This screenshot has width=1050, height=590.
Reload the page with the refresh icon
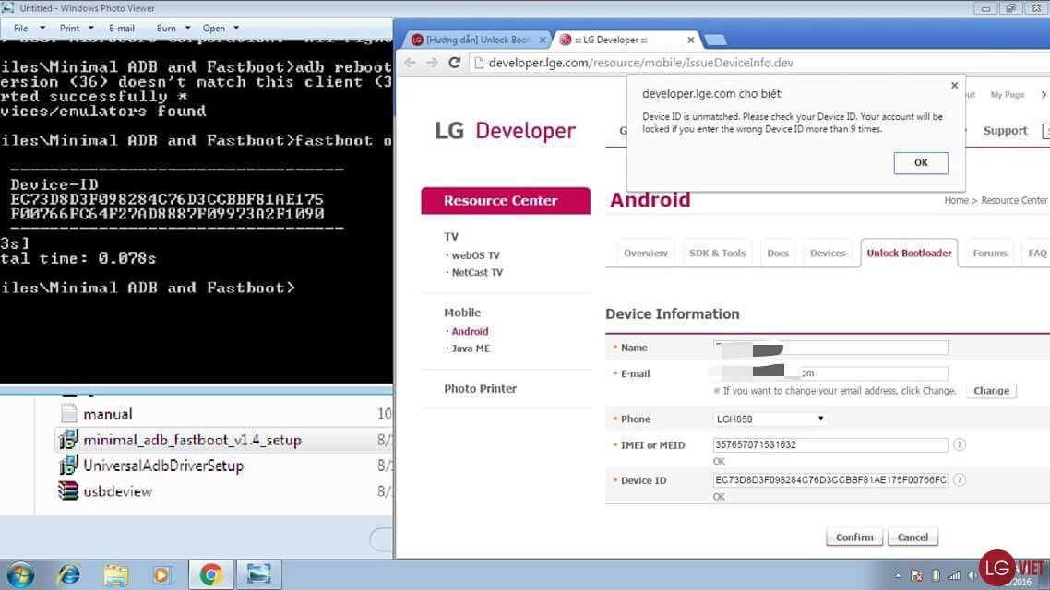(454, 63)
